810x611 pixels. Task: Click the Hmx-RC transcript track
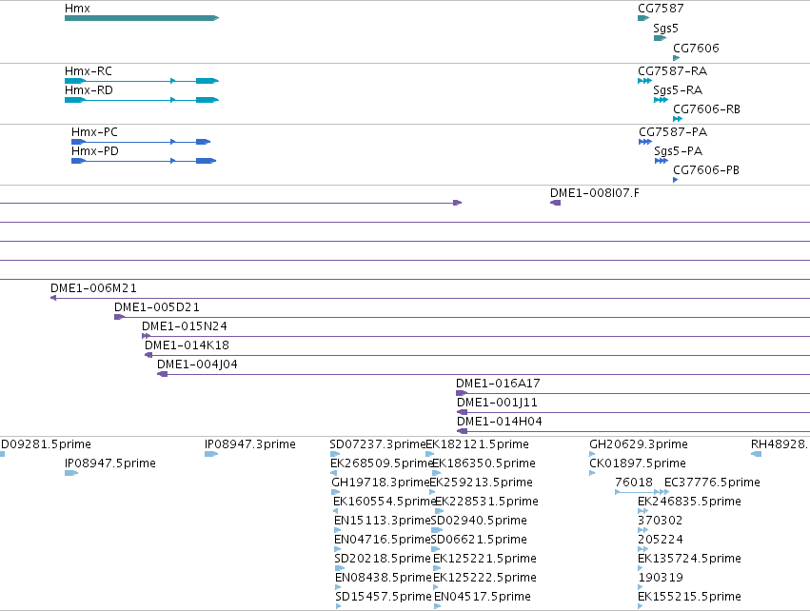coord(142,81)
